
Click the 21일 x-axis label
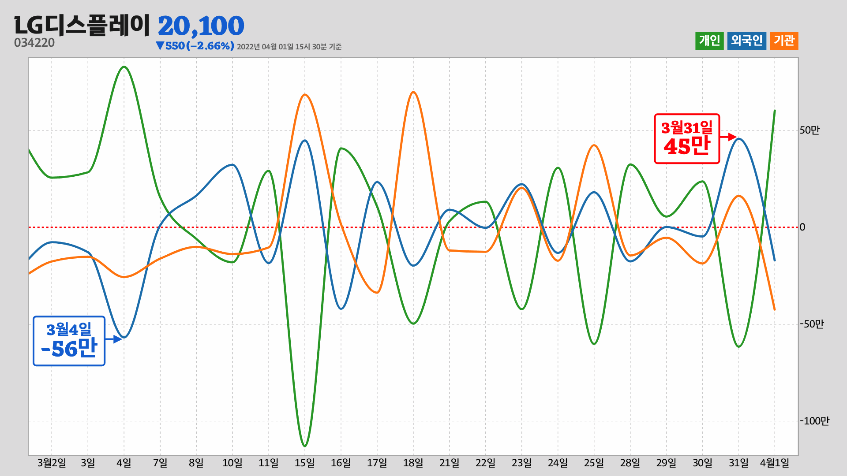(x=450, y=463)
